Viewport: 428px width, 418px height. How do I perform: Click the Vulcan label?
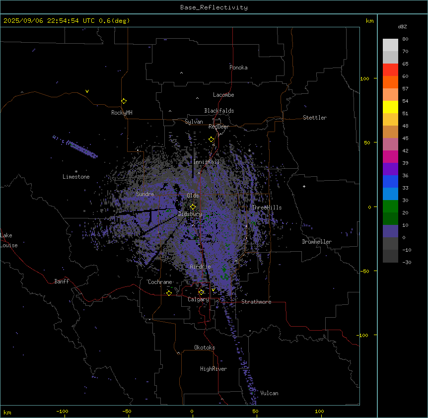tap(270, 393)
